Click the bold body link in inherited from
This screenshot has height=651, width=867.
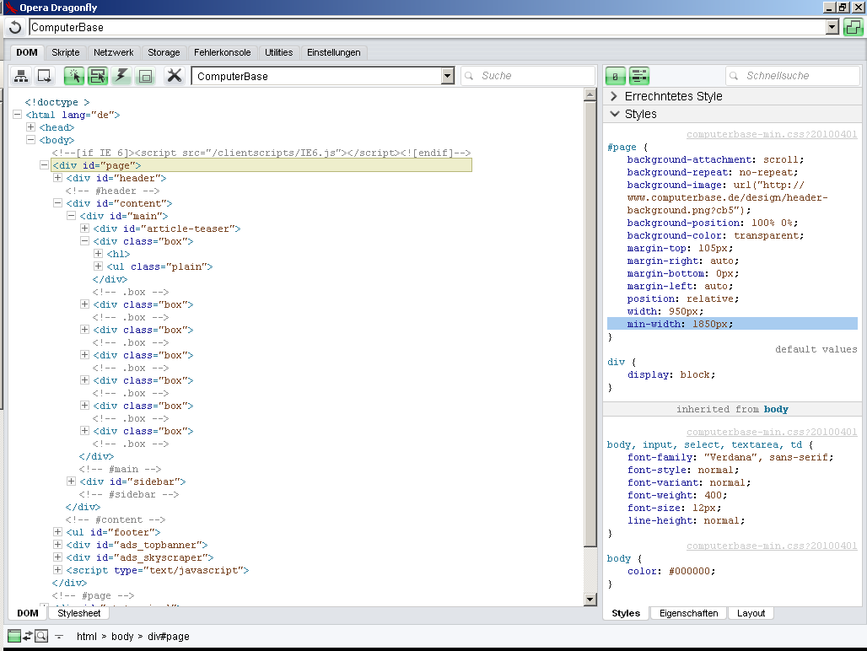point(776,409)
